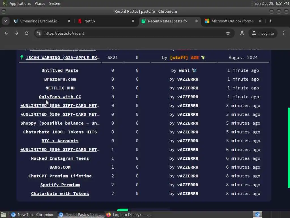
Task: Open the System menu
Action: click(x=55, y=3)
